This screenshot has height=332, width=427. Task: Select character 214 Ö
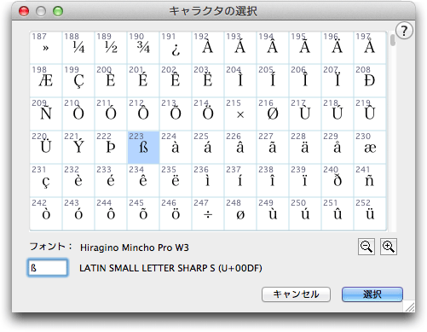click(208, 114)
